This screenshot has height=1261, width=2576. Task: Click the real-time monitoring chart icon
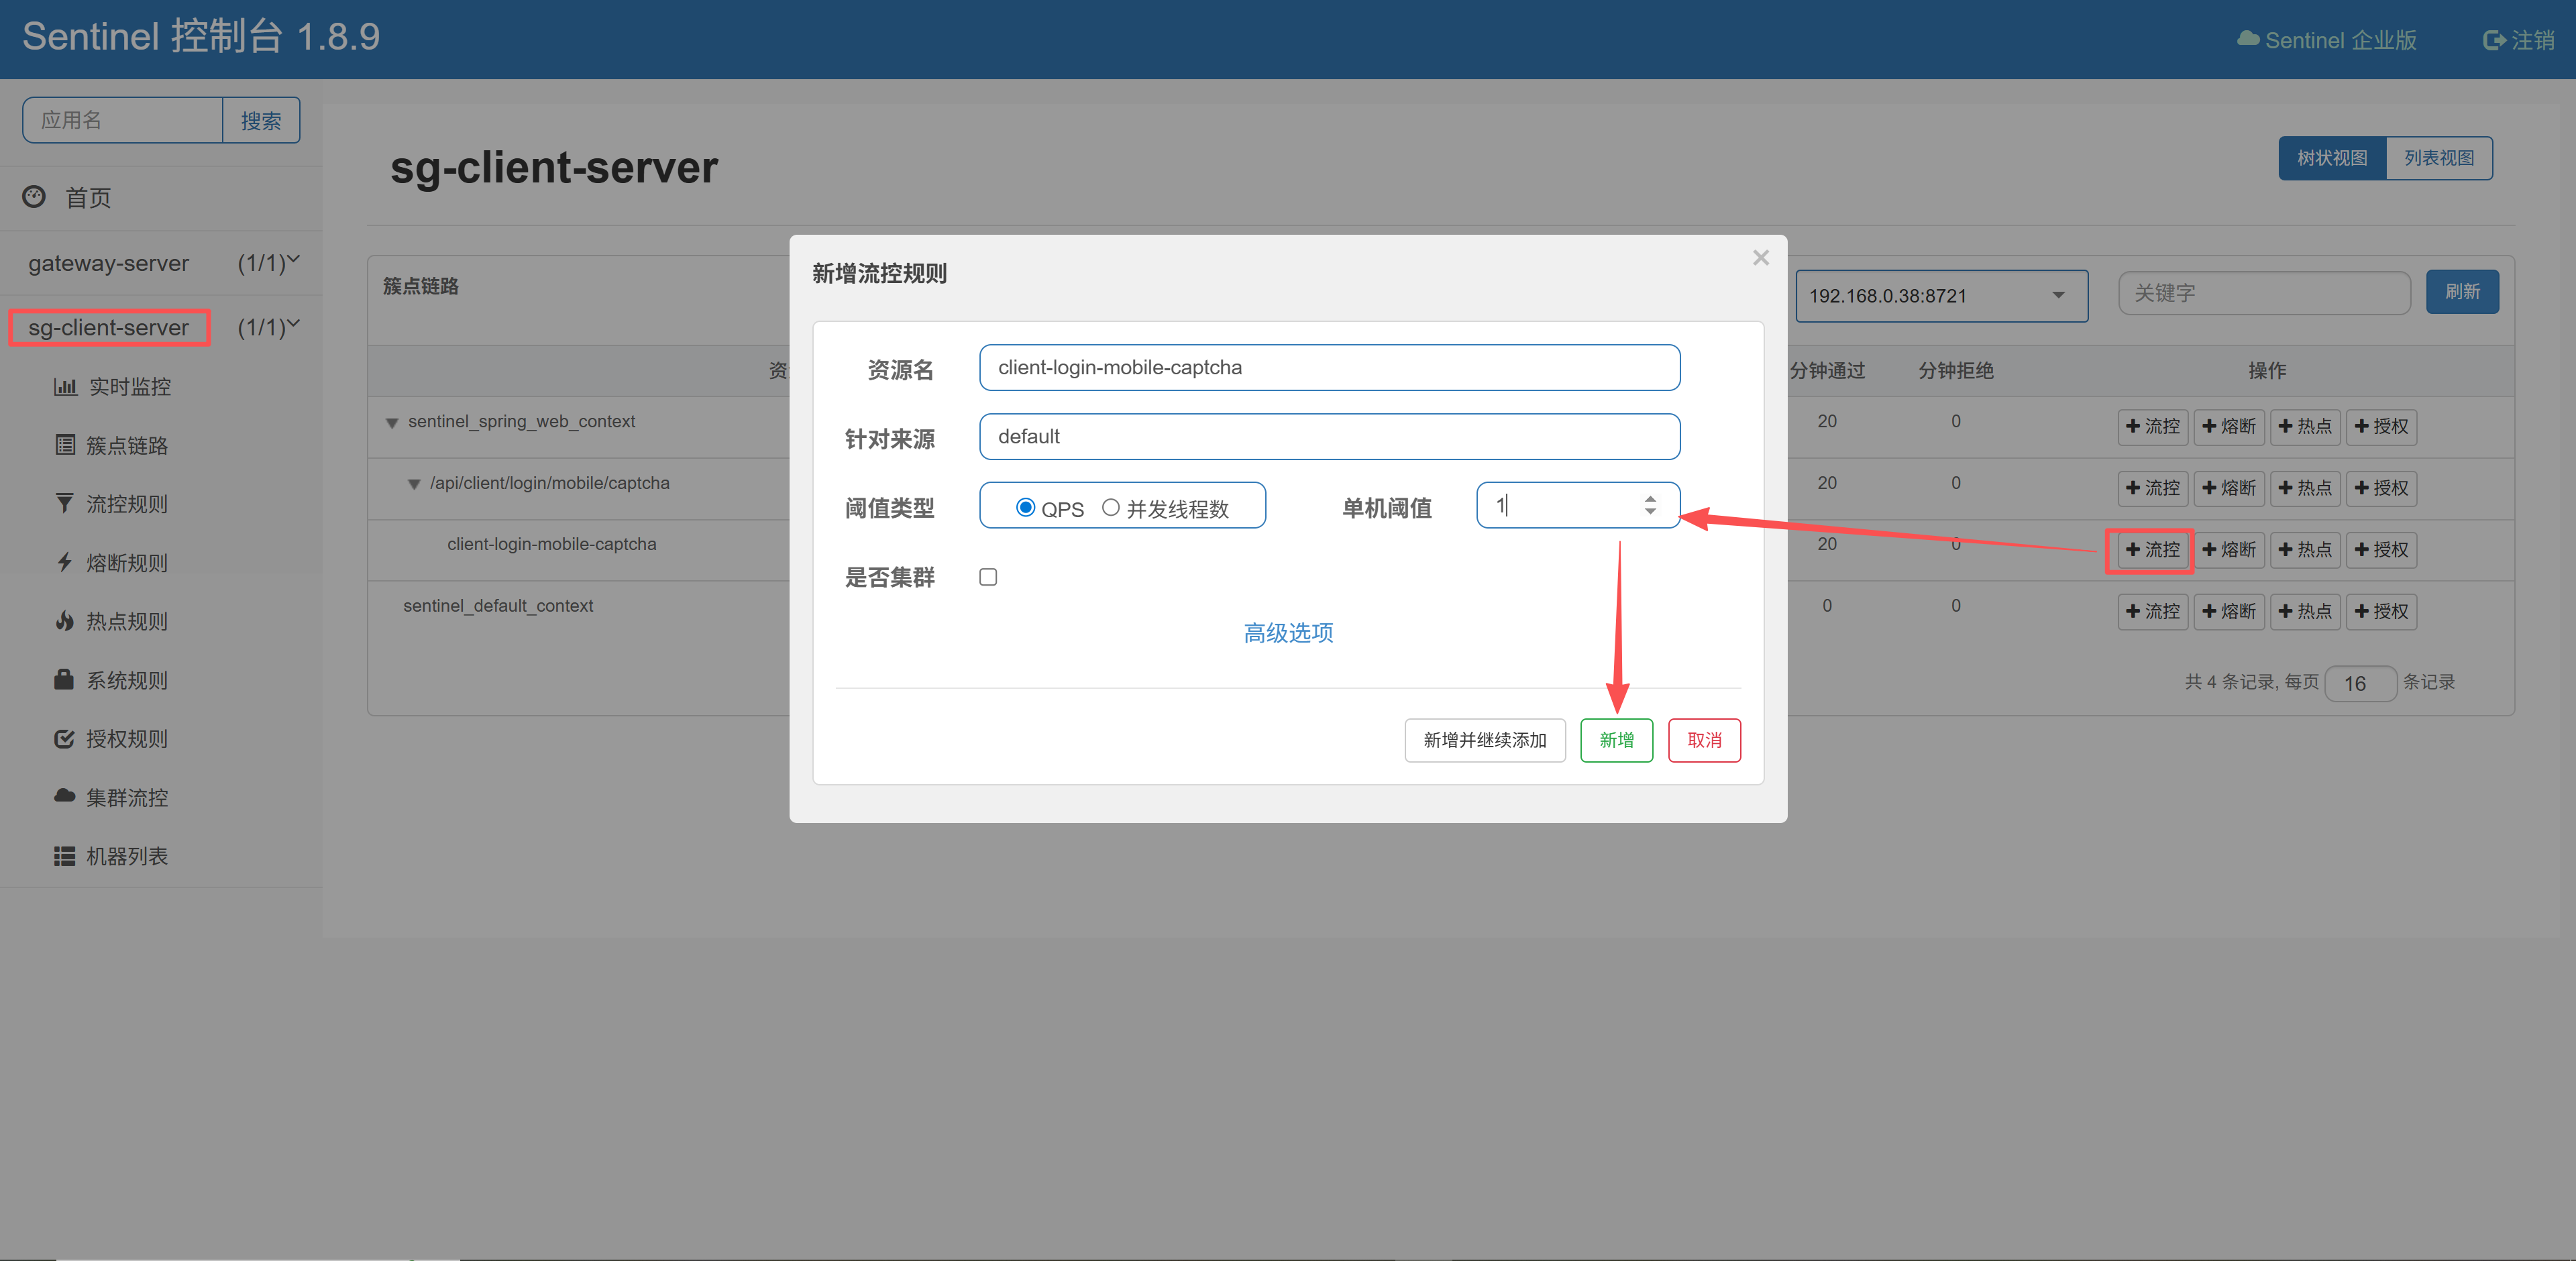65,387
